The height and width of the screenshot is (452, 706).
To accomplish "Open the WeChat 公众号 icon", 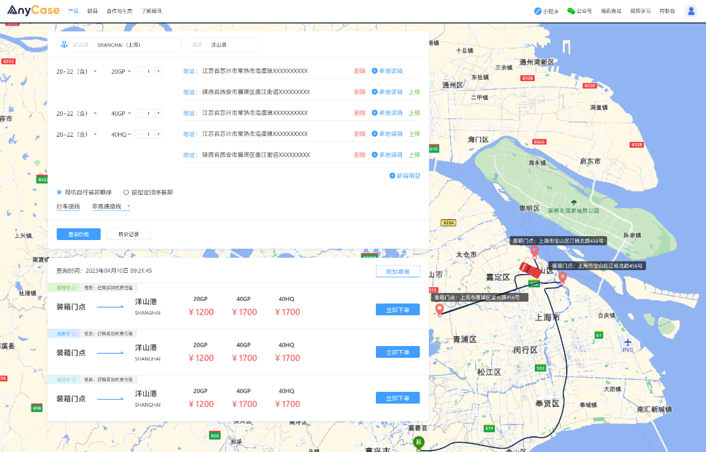I will pyautogui.click(x=571, y=11).
